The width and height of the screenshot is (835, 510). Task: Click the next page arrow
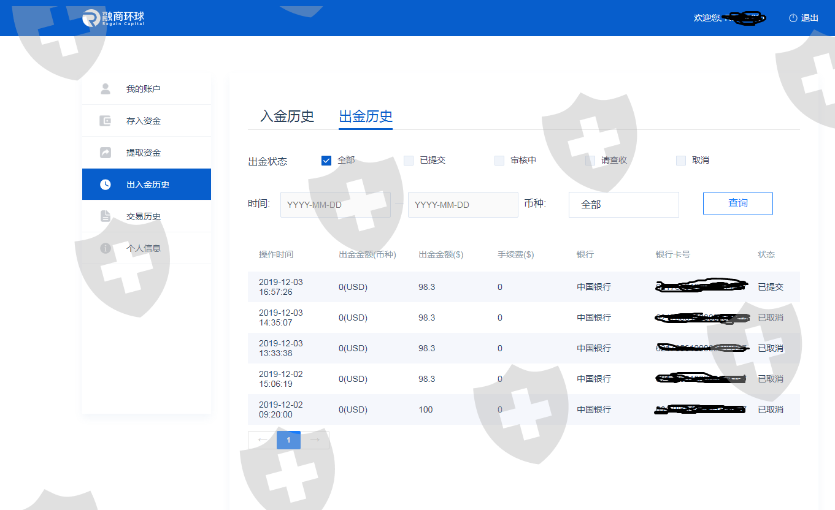click(x=315, y=440)
